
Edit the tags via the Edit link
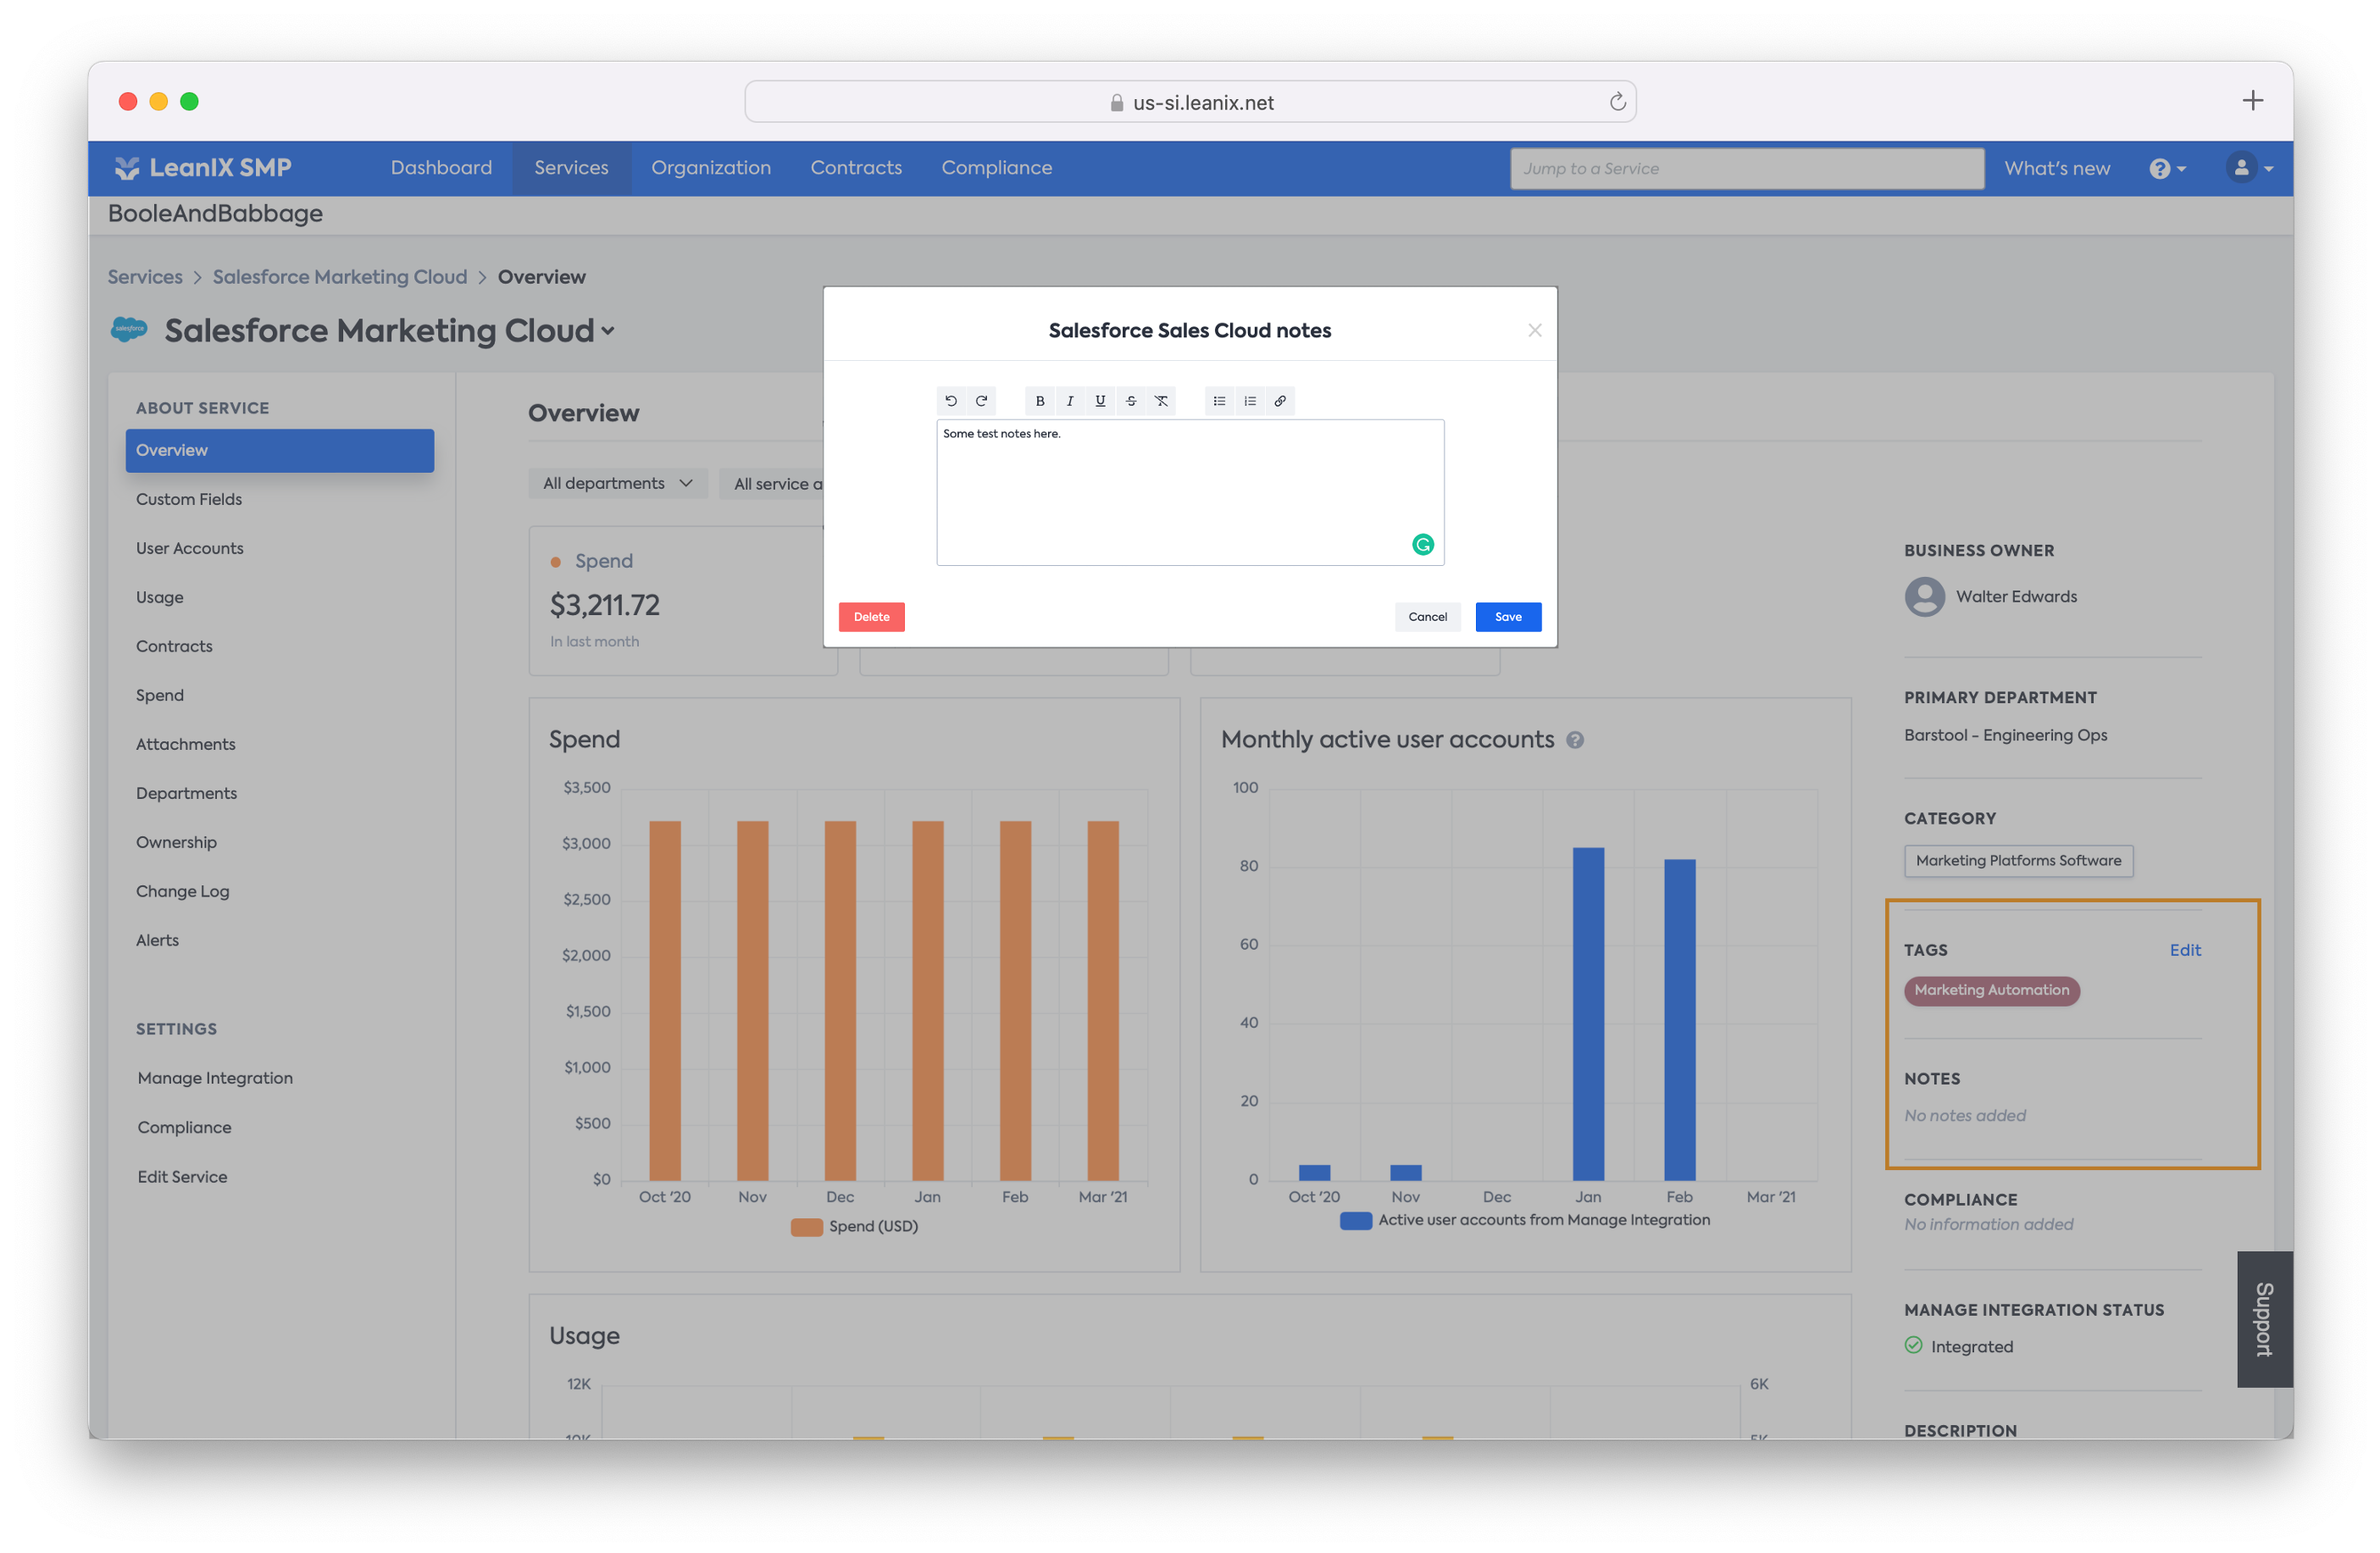(2185, 950)
